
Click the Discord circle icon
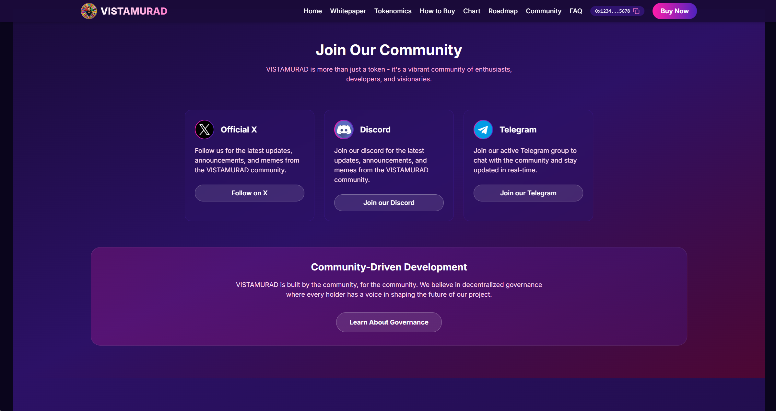tap(344, 130)
